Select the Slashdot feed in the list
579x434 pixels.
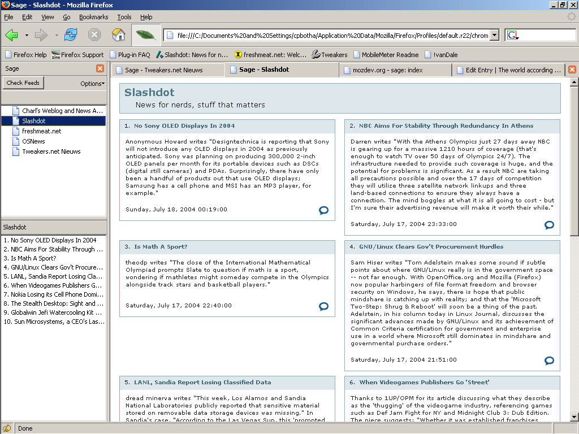[x=54, y=121]
